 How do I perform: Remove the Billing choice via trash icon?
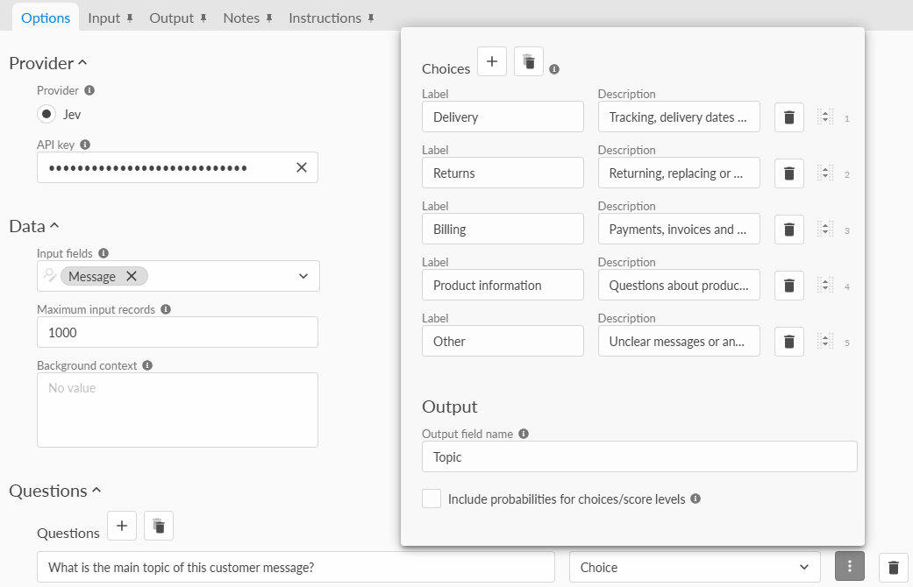(789, 230)
